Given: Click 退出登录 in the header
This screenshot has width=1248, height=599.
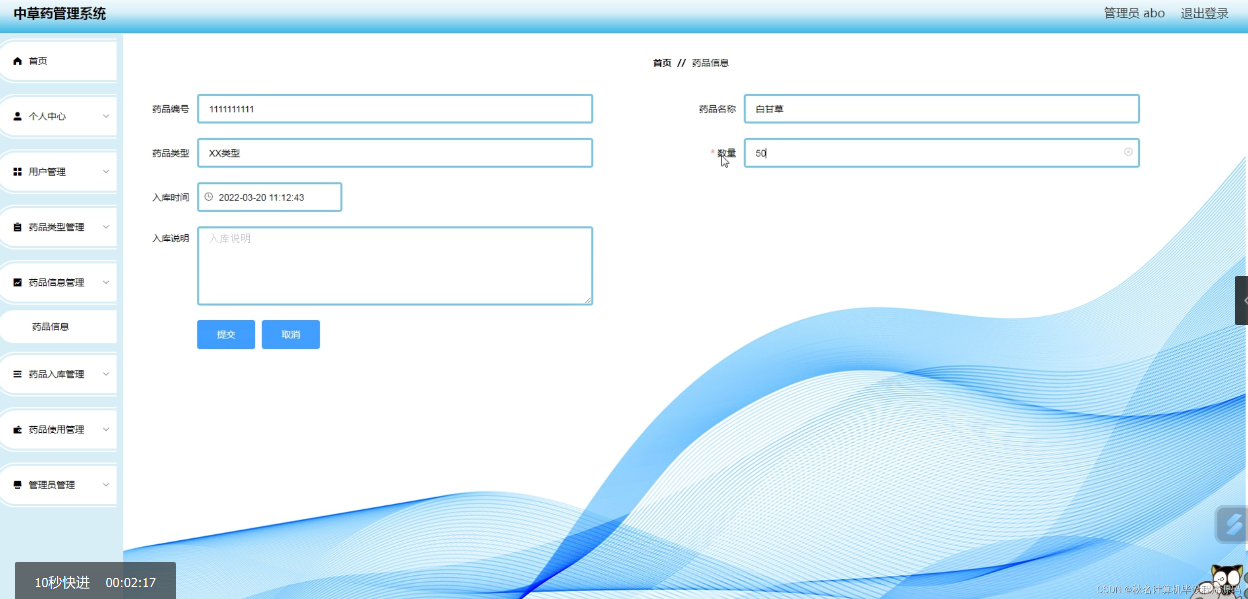Looking at the screenshot, I should click(1204, 13).
